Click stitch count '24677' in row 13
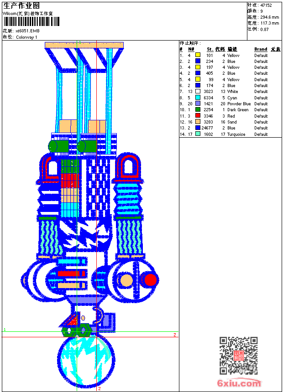Viewport: 283px width, 392px height. click(x=207, y=128)
